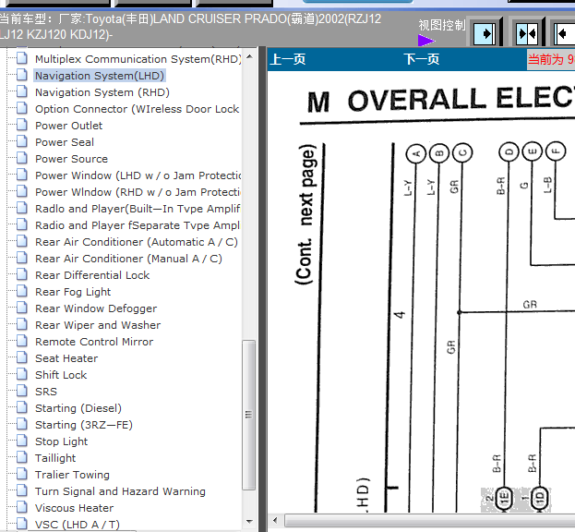Open Tralier Towing diagram

coord(72,475)
